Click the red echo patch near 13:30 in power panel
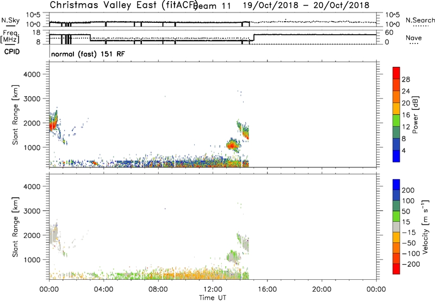 click(x=232, y=145)
